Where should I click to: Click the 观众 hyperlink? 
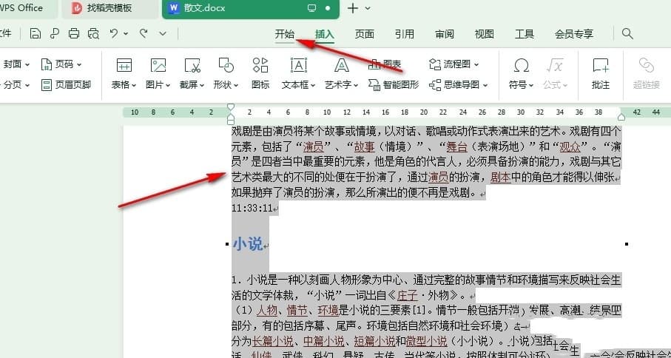pos(570,147)
